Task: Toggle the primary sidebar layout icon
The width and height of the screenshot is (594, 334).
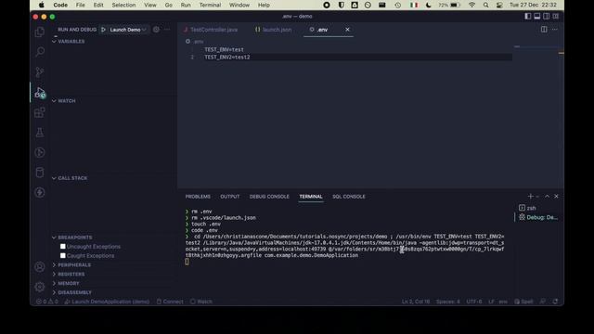Action: point(528,17)
